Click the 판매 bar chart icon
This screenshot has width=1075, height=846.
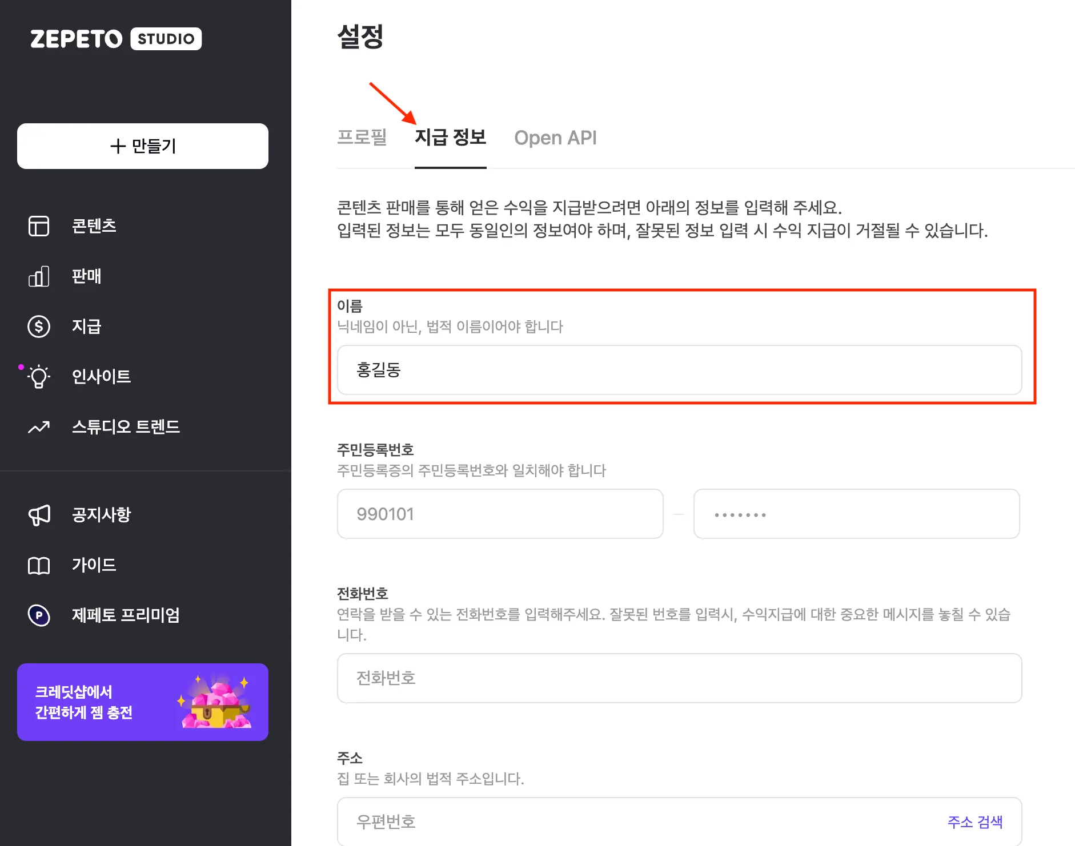39,276
